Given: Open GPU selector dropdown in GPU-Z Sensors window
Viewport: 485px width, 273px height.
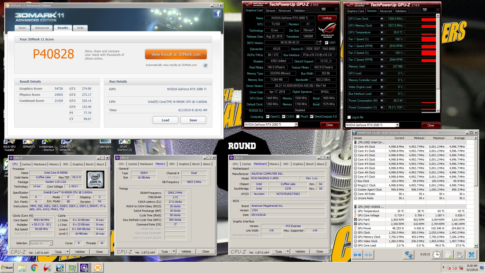Looking at the screenshot, I should pos(397,125).
